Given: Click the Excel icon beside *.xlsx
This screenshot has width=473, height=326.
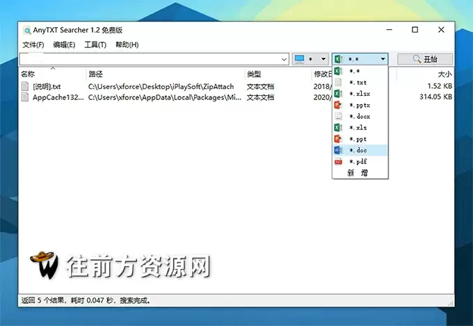Looking at the screenshot, I should pyautogui.click(x=338, y=94).
